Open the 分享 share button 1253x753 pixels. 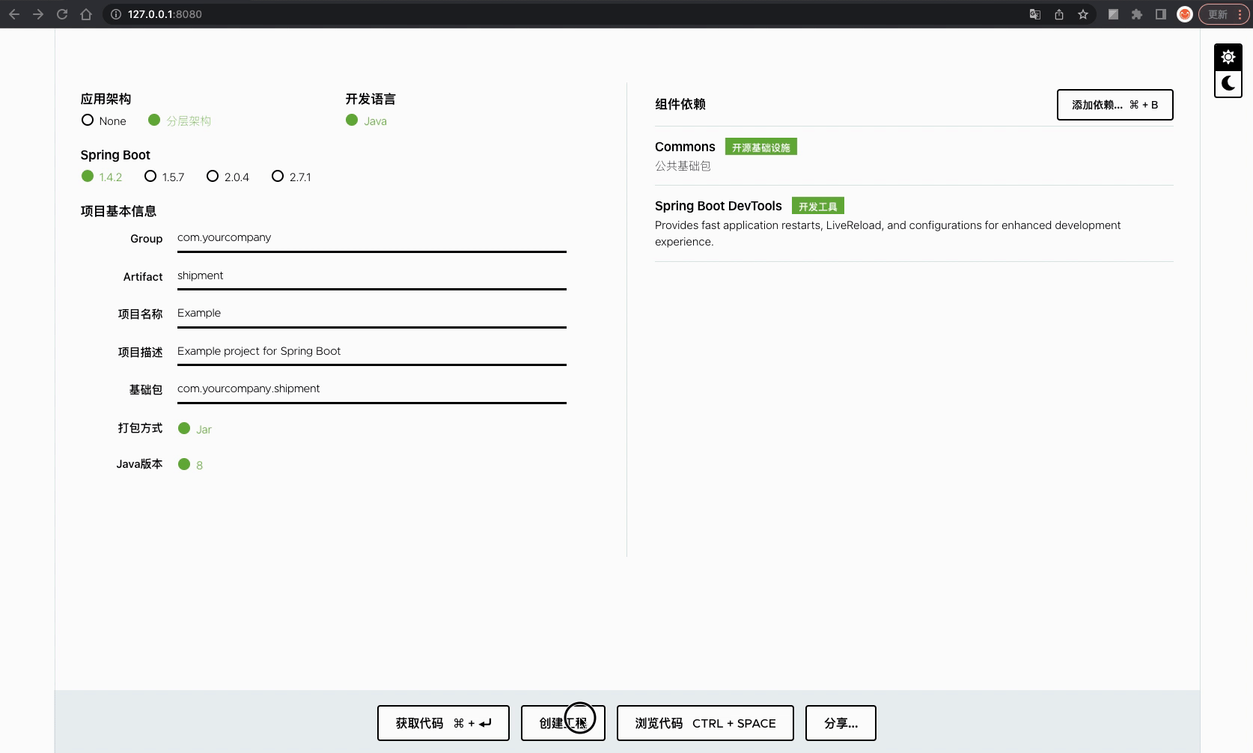point(841,723)
